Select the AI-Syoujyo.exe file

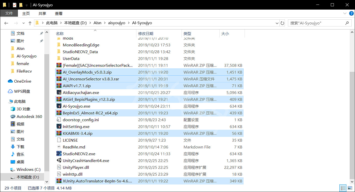click(x=76, y=106)
